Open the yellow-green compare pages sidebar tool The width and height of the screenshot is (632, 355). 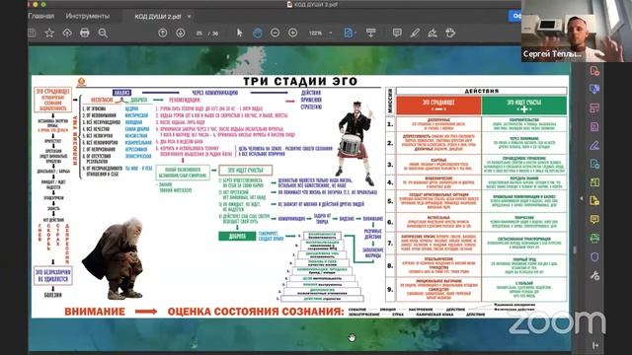coord(594,182)
